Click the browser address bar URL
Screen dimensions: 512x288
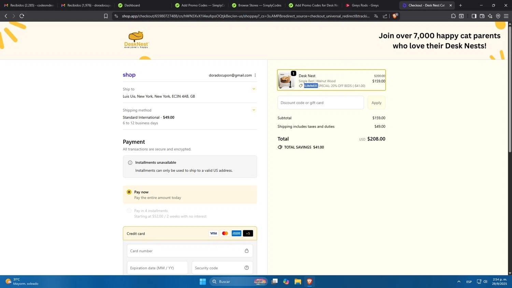[x=246, y=16]
